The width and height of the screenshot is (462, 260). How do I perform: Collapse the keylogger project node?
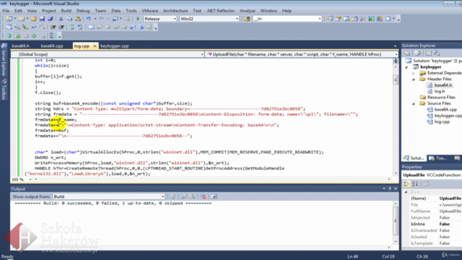(x=406, y=67)
